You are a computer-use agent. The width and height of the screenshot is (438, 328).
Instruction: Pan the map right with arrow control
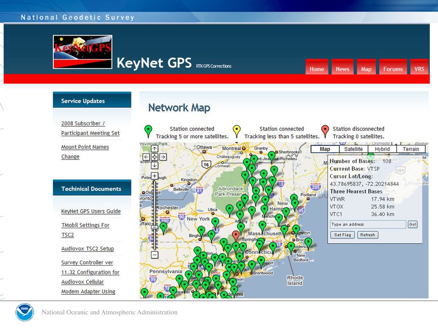tap(163, 157)
